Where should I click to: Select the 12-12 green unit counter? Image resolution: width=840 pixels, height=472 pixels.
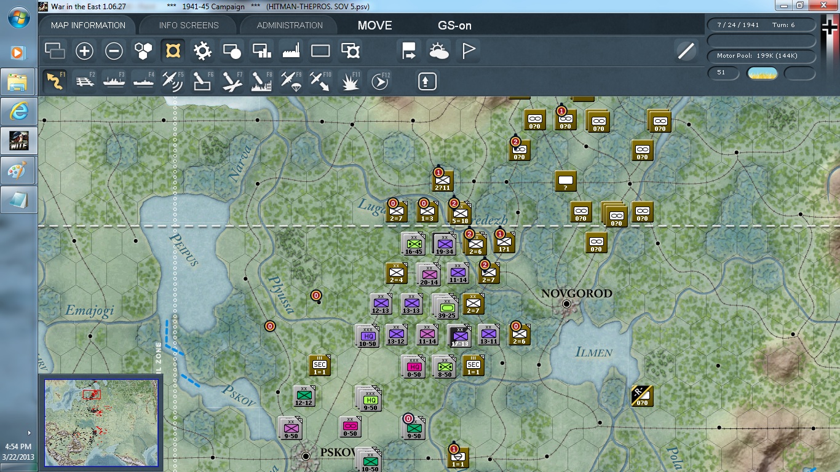click(304, 396)
